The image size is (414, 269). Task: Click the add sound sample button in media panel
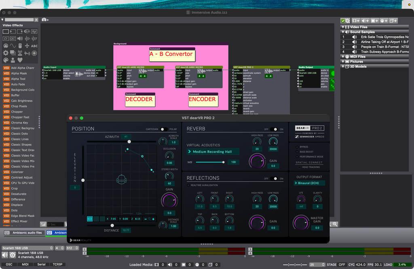(365, 21)
